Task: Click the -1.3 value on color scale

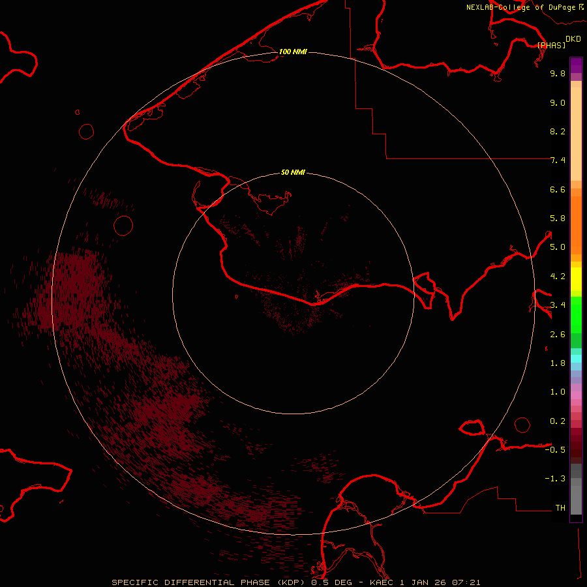Action: click(x=555, y=479)
